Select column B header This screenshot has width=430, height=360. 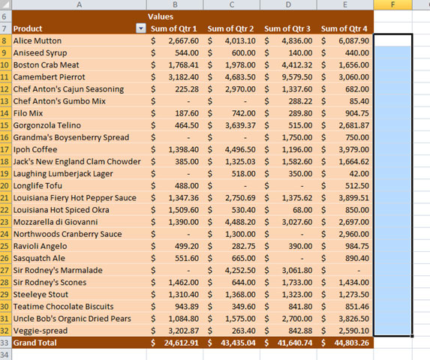pyautogui.click(x=175, y=4)
